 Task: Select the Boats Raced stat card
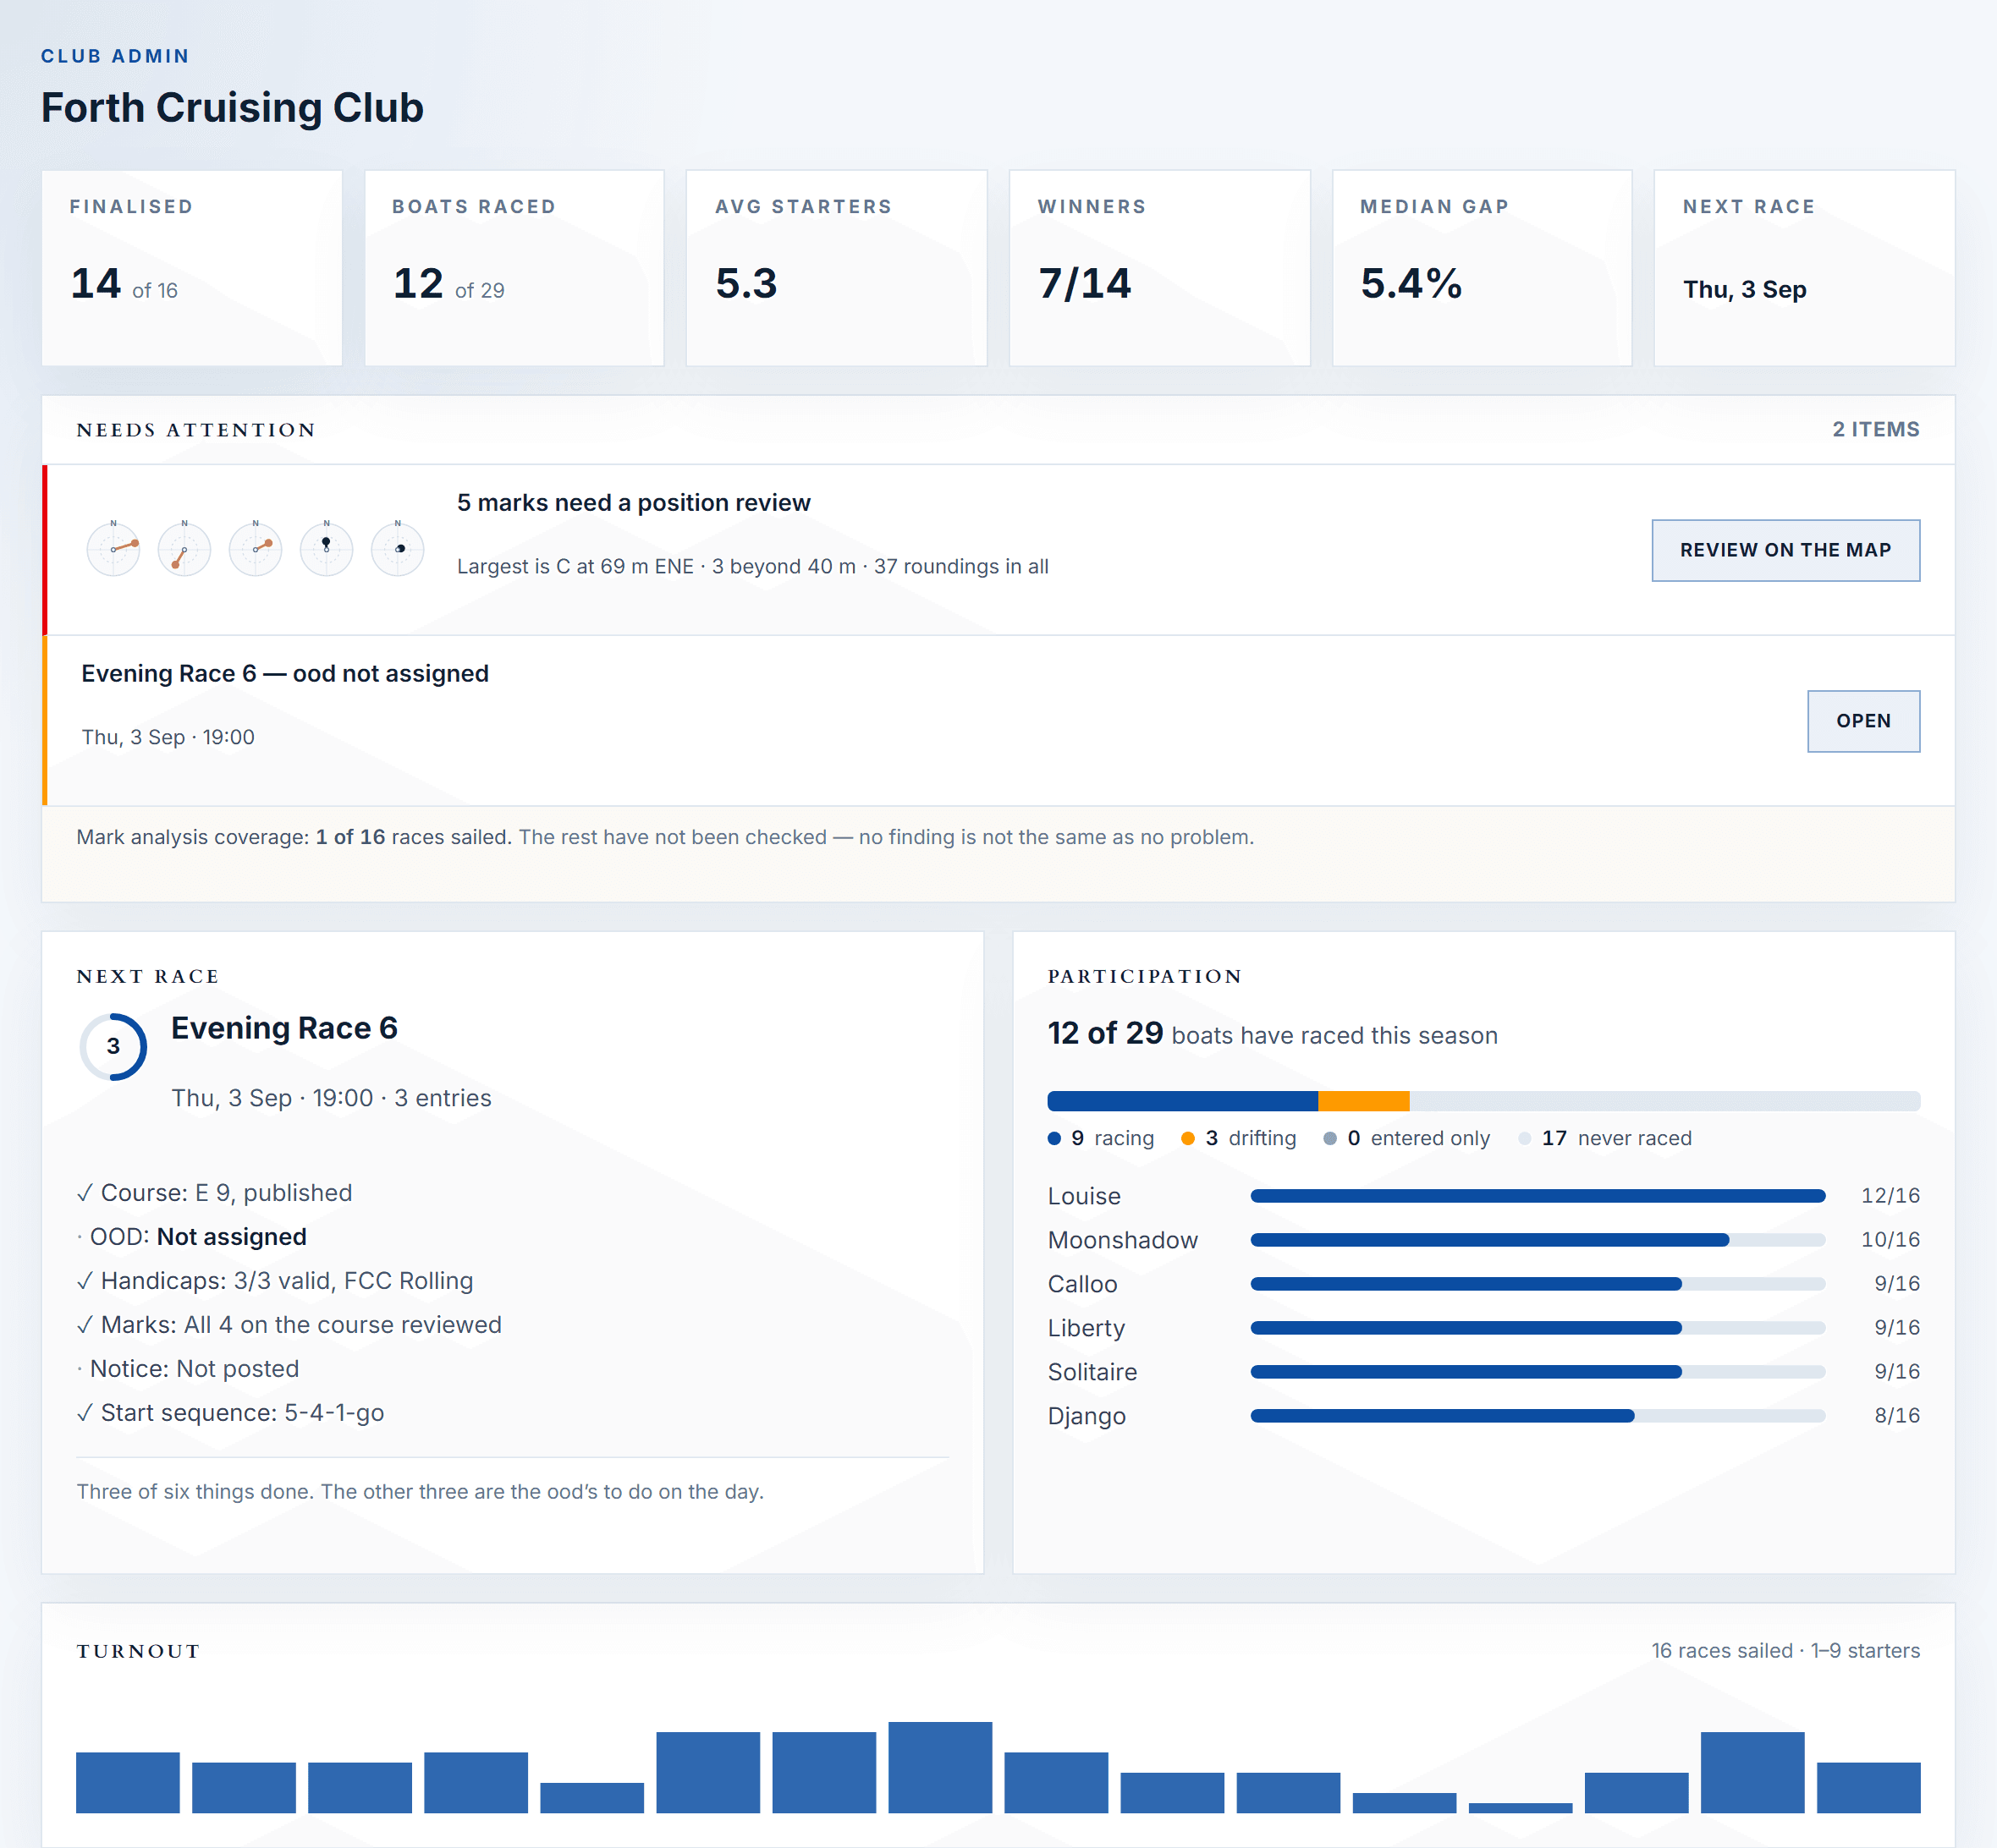point(514,268)
